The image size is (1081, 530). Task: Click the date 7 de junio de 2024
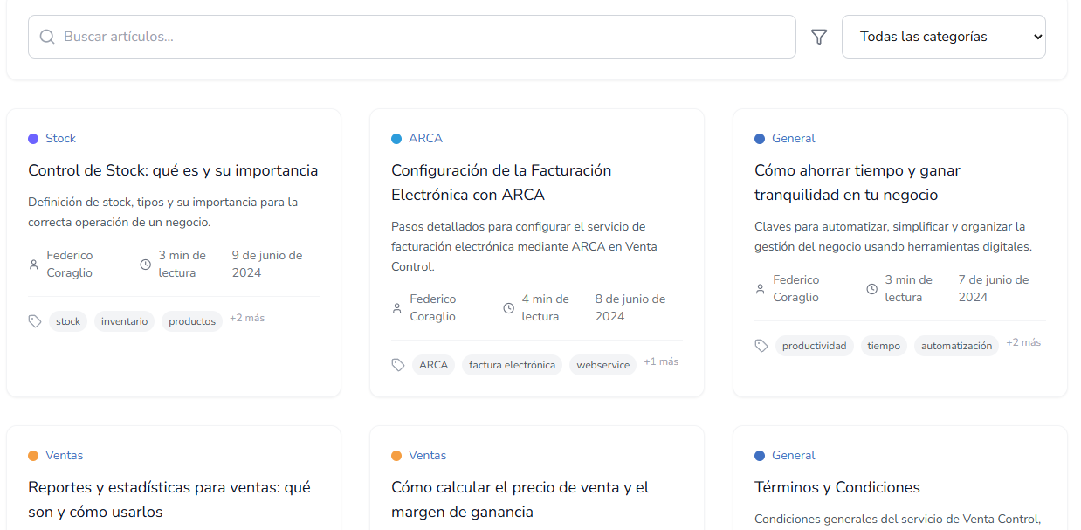[x=994, y=288]
